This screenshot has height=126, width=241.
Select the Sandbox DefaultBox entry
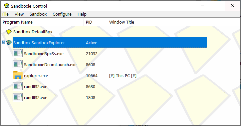[x=33, y=32]
